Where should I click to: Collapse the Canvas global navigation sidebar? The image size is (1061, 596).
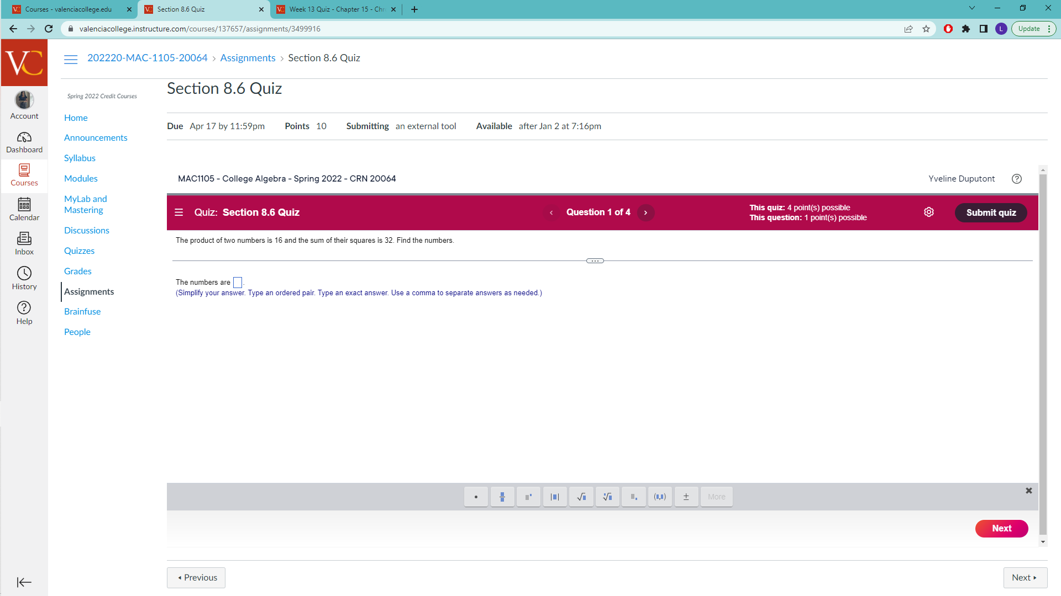[x=24, y=582]
